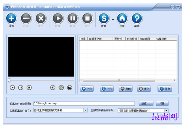
Task: Click the app logo icon in the title bar
Action: tap(7, 7)
